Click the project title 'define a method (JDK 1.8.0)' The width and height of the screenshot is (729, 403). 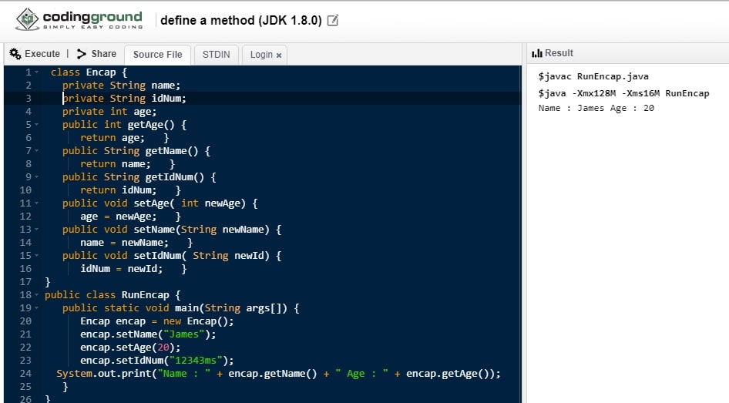click(241, 21)
